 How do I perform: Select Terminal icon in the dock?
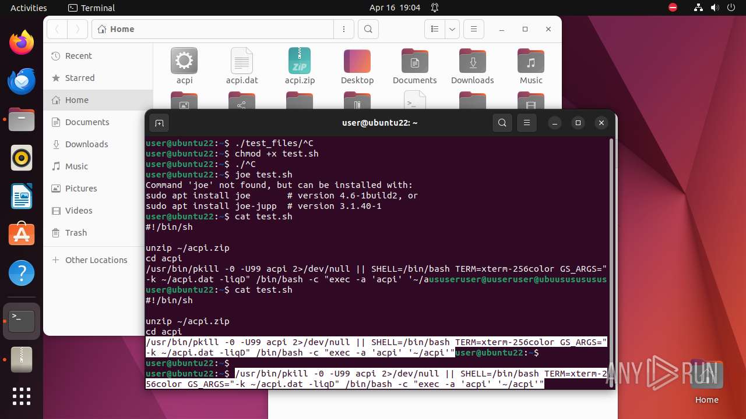[22, 321]
